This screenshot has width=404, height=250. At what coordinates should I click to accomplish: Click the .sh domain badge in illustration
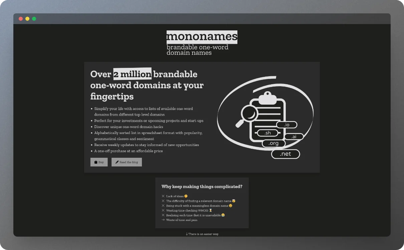267,133
